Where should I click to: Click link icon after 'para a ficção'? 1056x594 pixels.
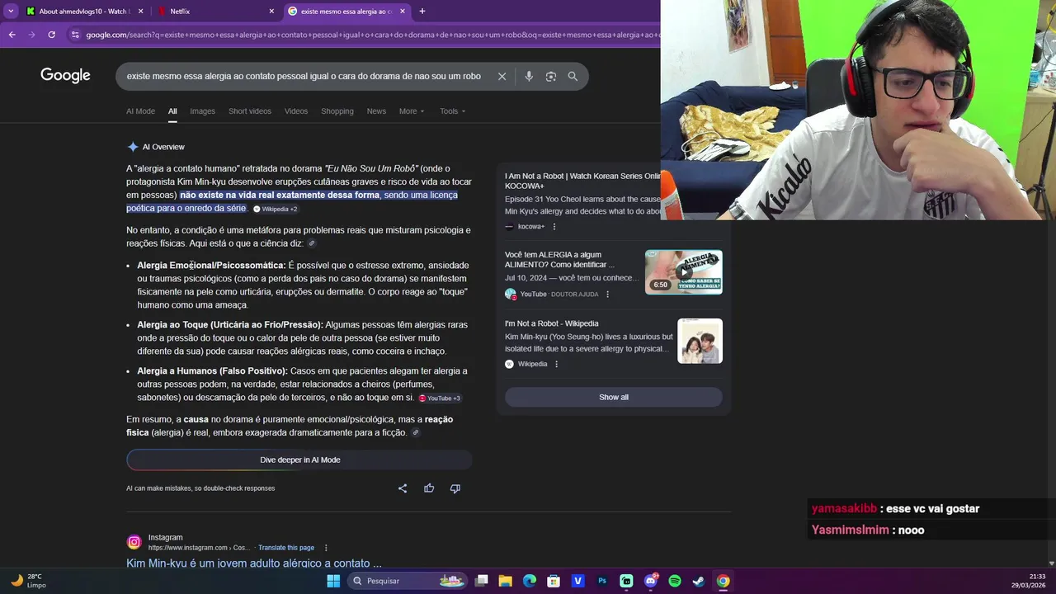[x=416, y=433]
